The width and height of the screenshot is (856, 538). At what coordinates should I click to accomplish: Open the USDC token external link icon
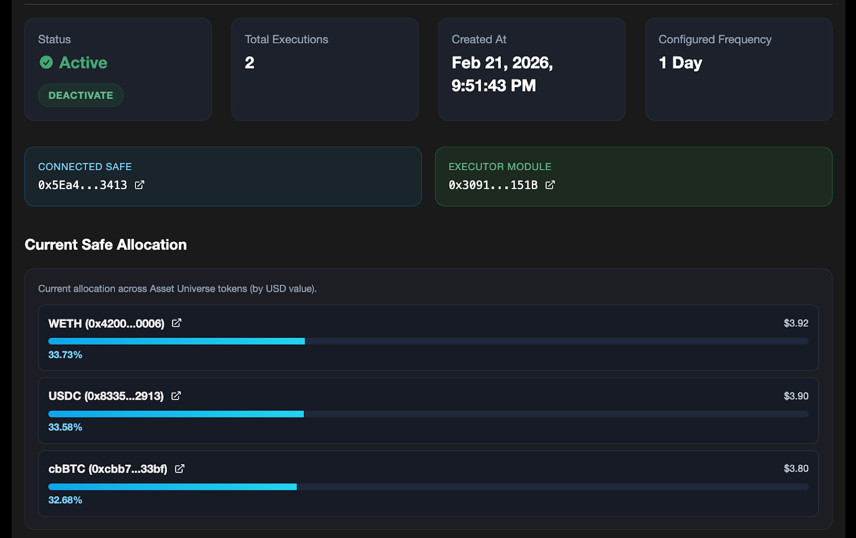(x=176, y=396)
